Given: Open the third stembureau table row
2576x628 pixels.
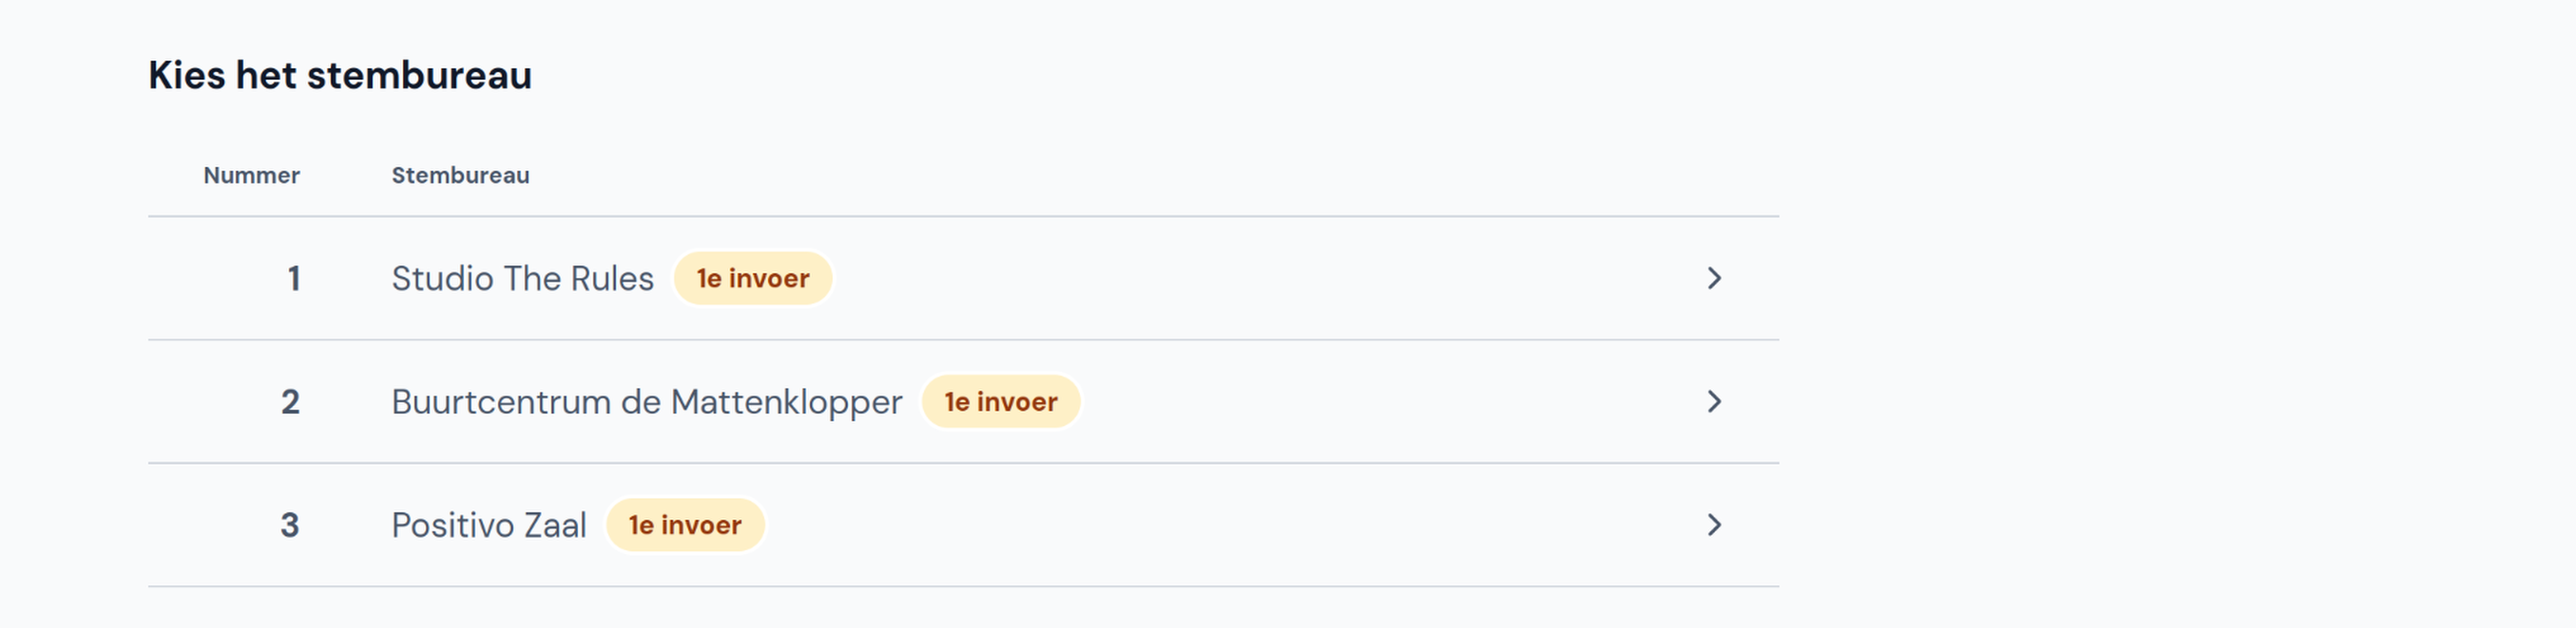Looking at the screenshot, I should (963, 526).
